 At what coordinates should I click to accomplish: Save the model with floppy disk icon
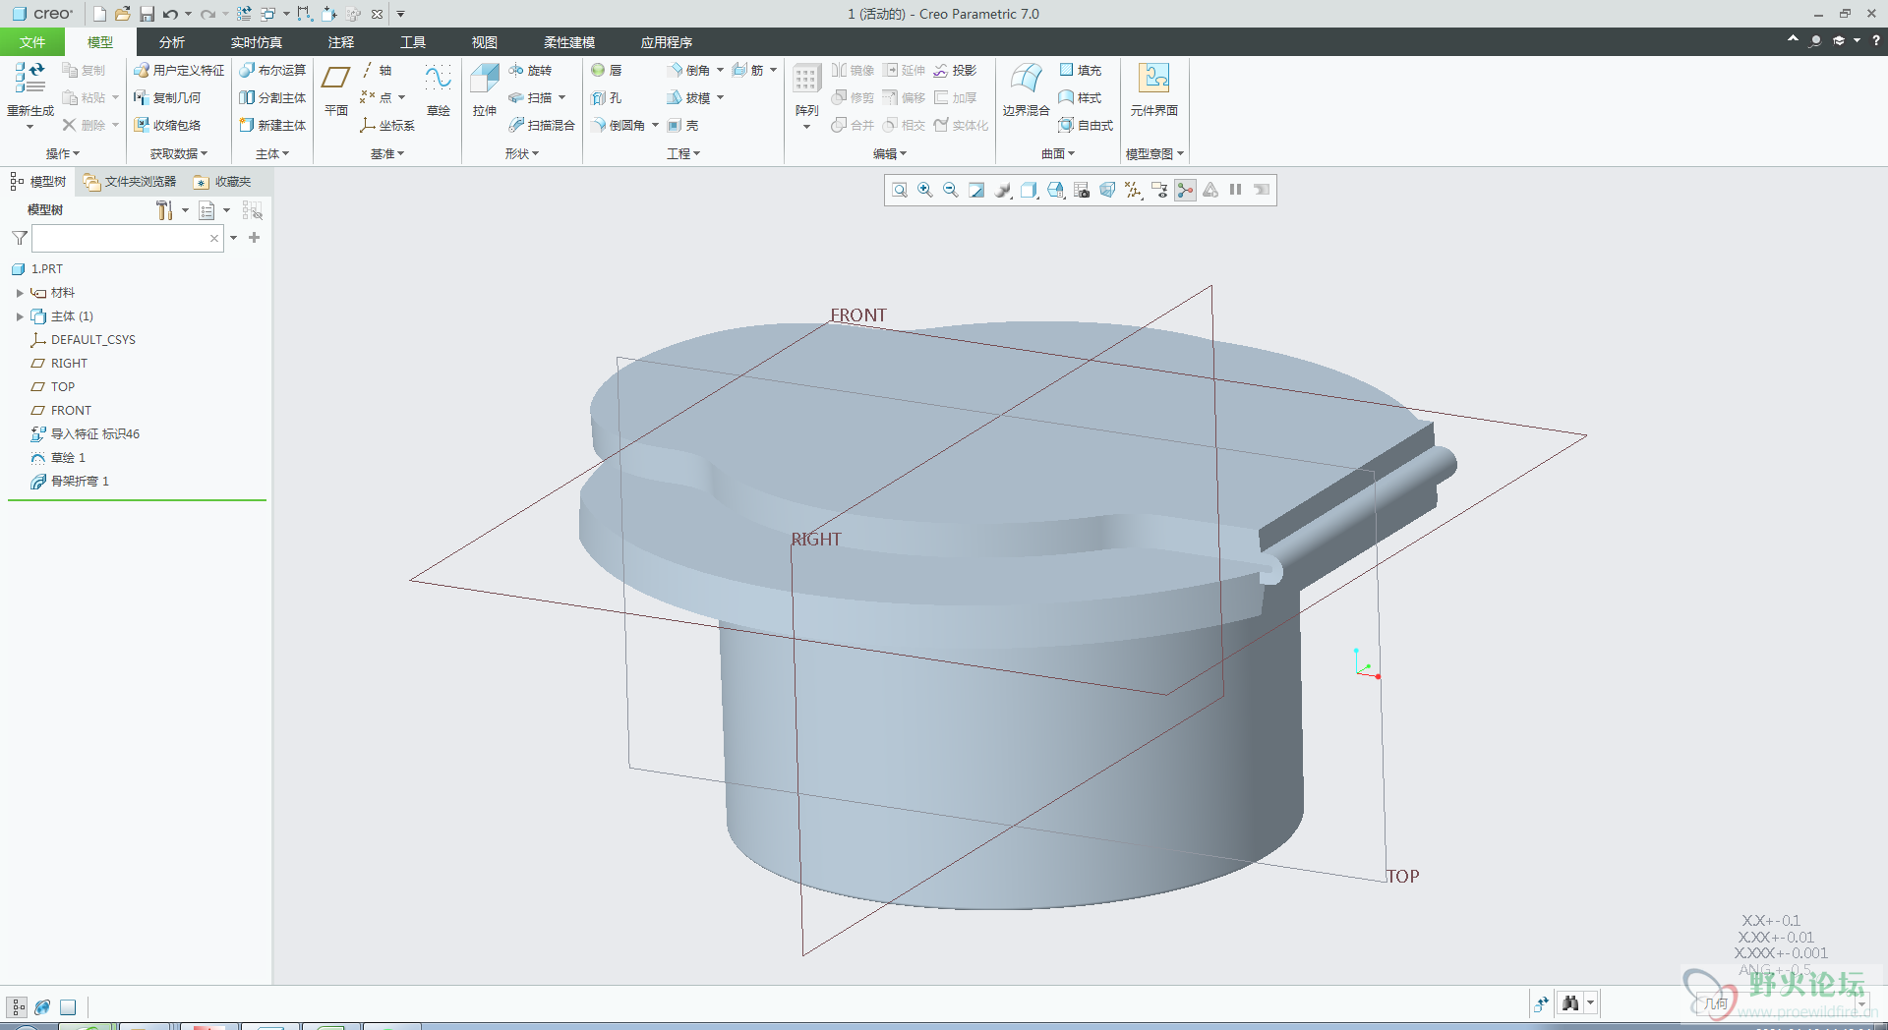point(147,14)
